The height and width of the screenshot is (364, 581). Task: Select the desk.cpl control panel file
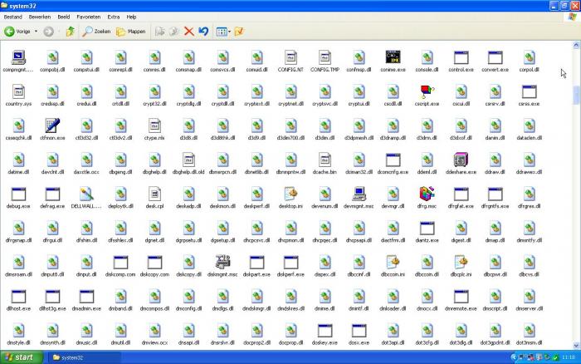[154, 194]
